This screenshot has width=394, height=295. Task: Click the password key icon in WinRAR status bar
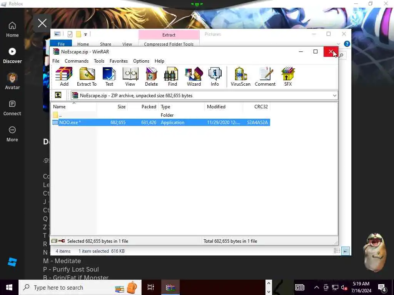click(62, 241)
